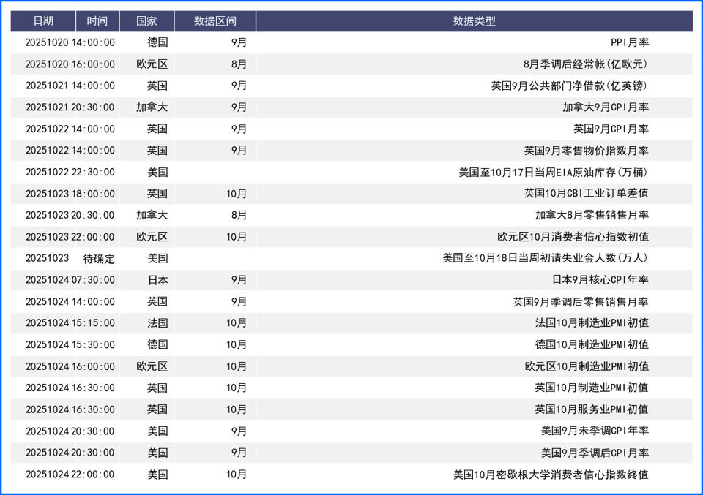Select the 加拿大9月CPI月率 entry
Viewport: 703px width, 495px height.
(605, 107)
